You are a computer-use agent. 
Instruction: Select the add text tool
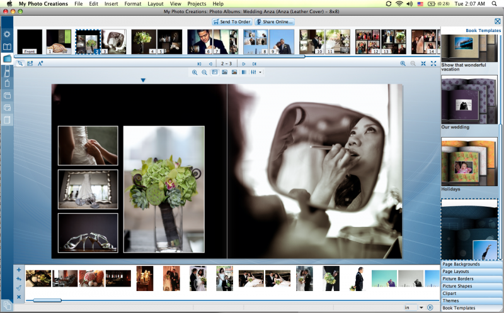tap(40, 63)
